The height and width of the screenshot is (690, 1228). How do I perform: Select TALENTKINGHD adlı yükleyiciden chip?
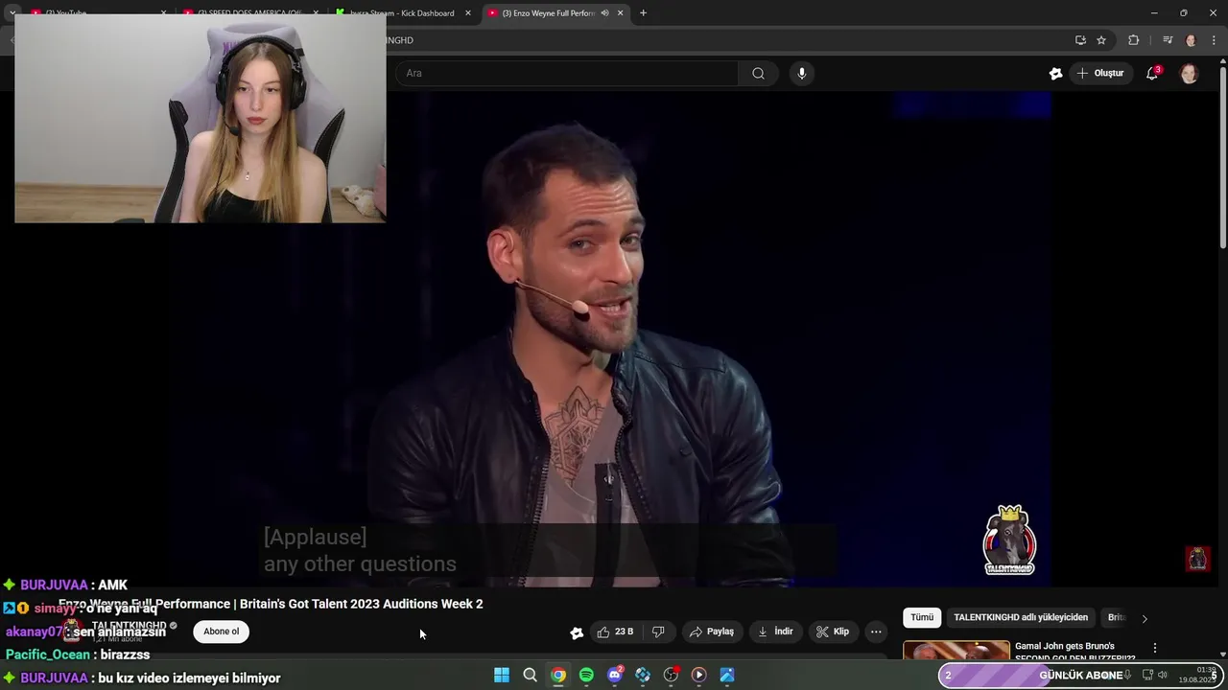click(1021, 618)
